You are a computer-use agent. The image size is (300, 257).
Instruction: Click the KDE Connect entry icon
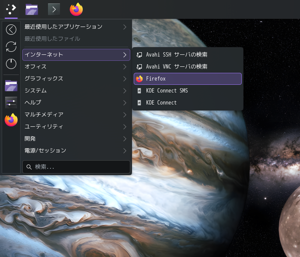pos(139,103)
